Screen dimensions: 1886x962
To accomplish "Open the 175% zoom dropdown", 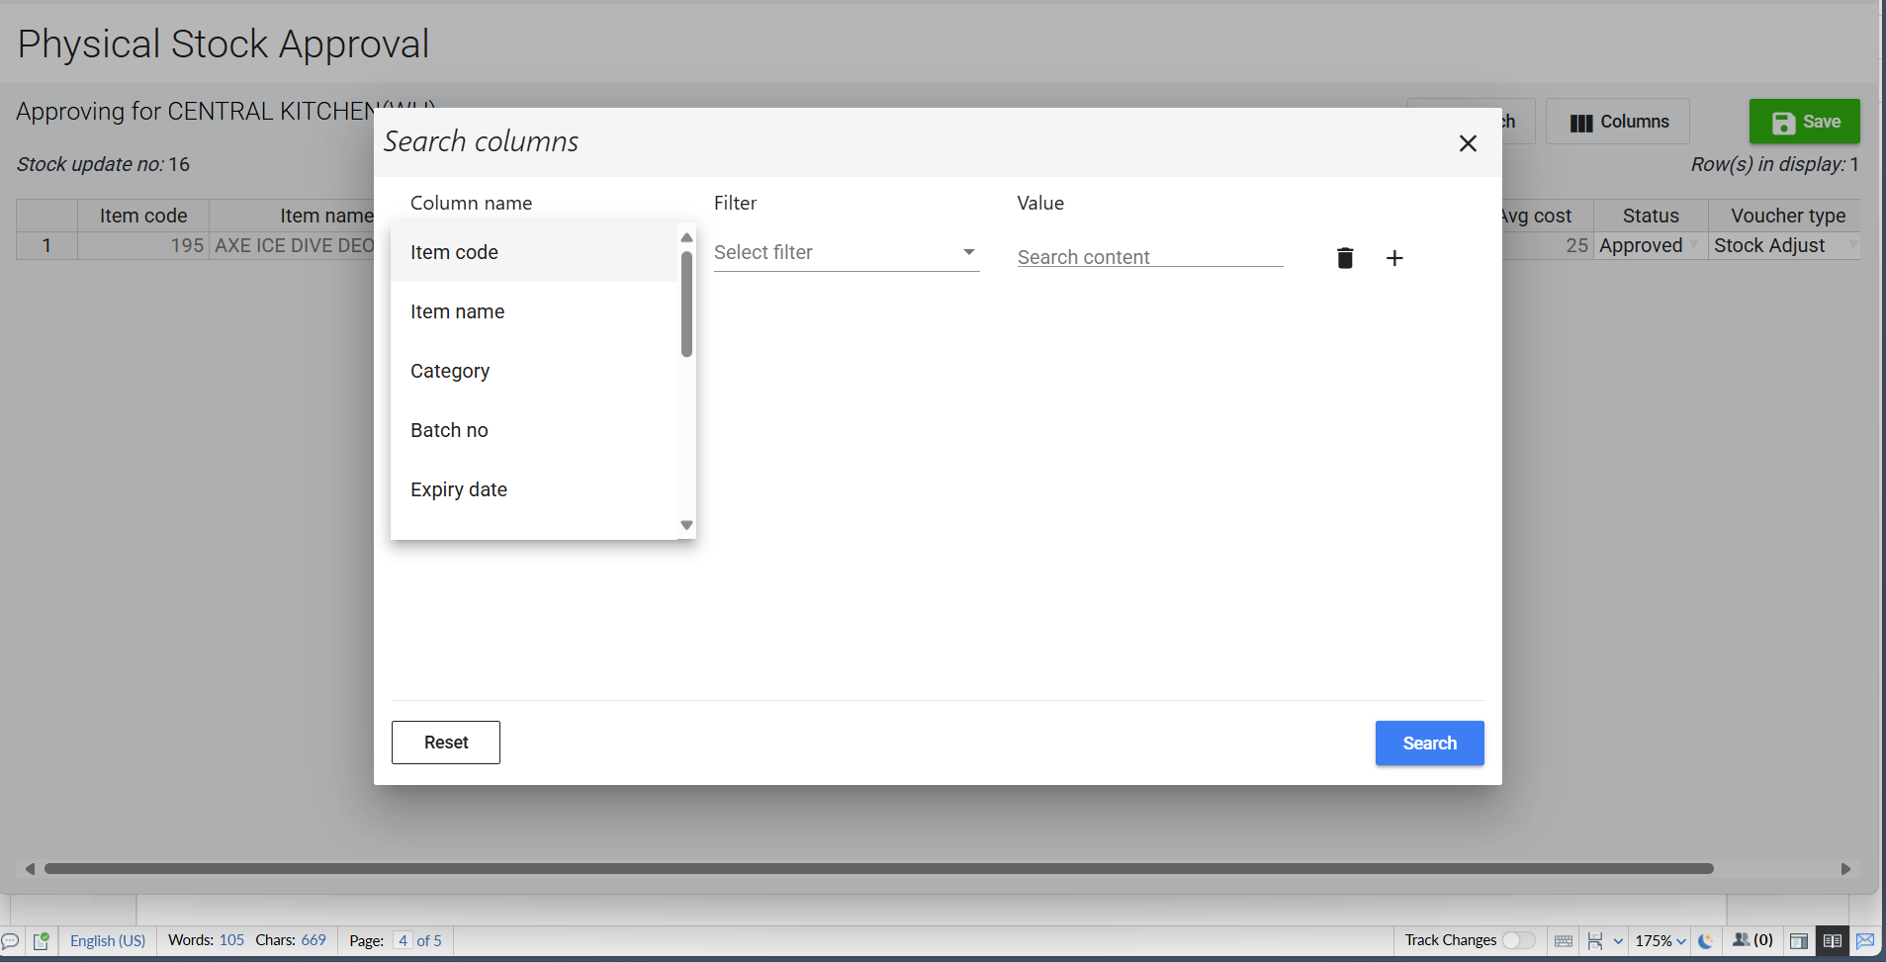I will pyautogui.click(x=1661, y=941).
